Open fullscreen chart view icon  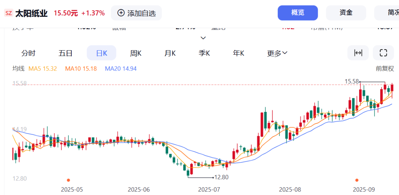coord(383,53)
